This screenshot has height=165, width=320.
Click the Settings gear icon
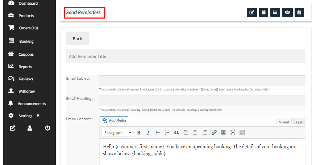[11, 115]
